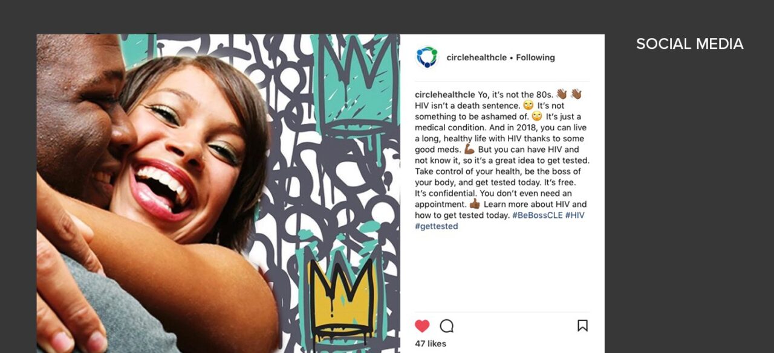Image resolution: width=774 pixels, height=353 pixels.
Task: Open the #BeBossCLE hashtag
Action: [537, 215]
